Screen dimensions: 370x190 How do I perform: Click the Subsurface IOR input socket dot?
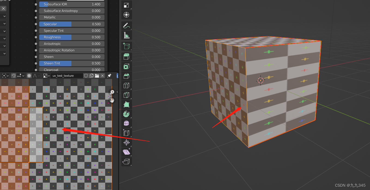pyautogui.click(x=36, y=4)
